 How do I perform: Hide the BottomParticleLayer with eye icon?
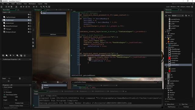click(29, 26)
